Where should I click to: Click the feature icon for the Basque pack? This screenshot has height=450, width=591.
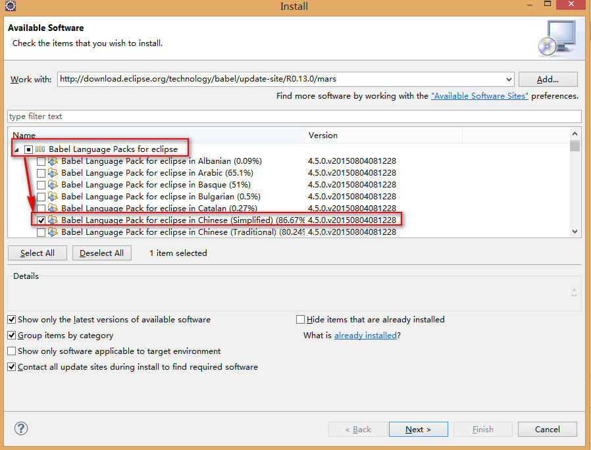[x=53, y=185]
